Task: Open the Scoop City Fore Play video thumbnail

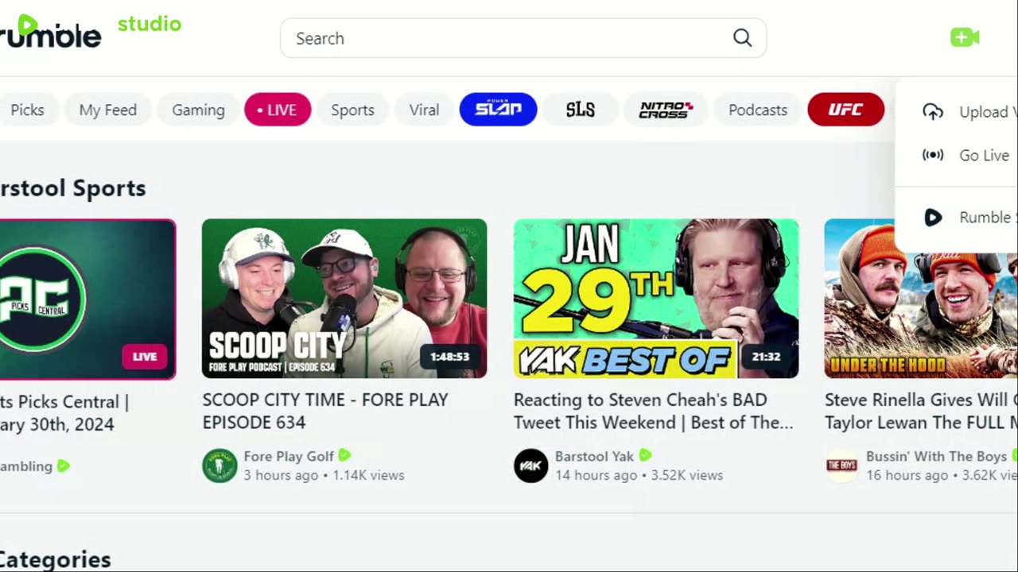Action: pyautogui.click(x=344, y=299)
